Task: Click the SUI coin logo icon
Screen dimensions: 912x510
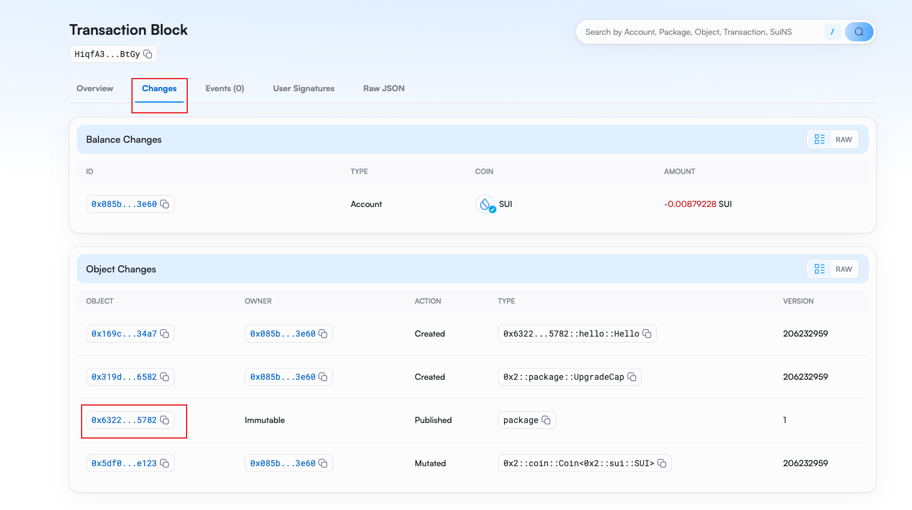Action: (x=485, y=204)
